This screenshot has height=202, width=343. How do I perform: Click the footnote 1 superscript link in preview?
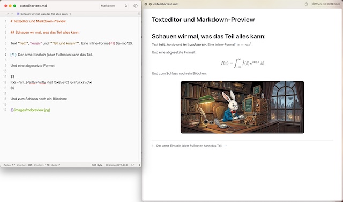(236, 44)
